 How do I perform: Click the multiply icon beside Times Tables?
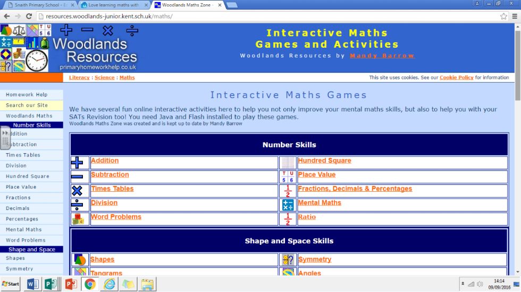coord(77,191)
